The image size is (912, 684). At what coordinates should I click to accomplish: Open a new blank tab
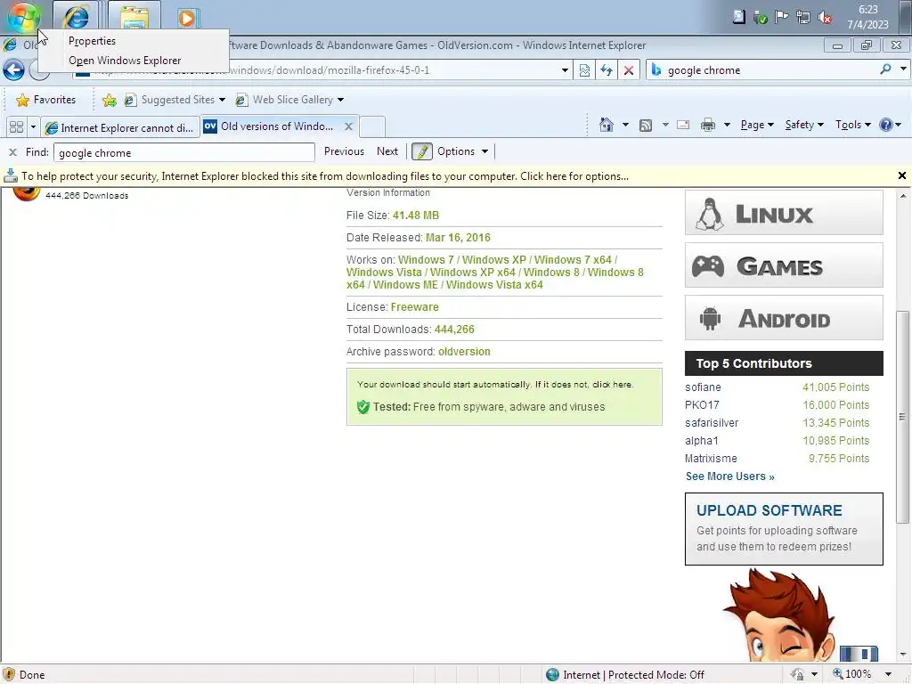pos(372,126)
